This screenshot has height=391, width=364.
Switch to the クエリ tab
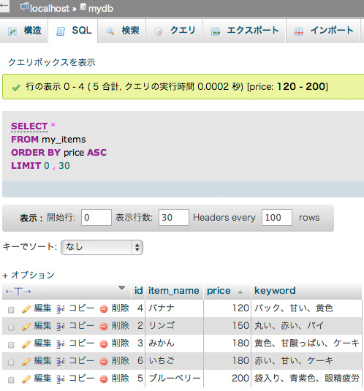174,31
